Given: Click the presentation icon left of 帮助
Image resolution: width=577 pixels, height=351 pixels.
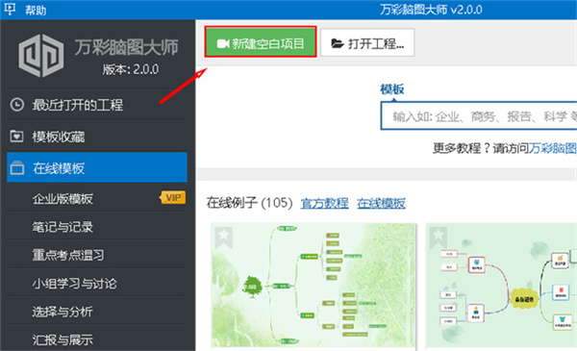Looking at the screenshot, I should pyautogui.click(x=10, y=9).
